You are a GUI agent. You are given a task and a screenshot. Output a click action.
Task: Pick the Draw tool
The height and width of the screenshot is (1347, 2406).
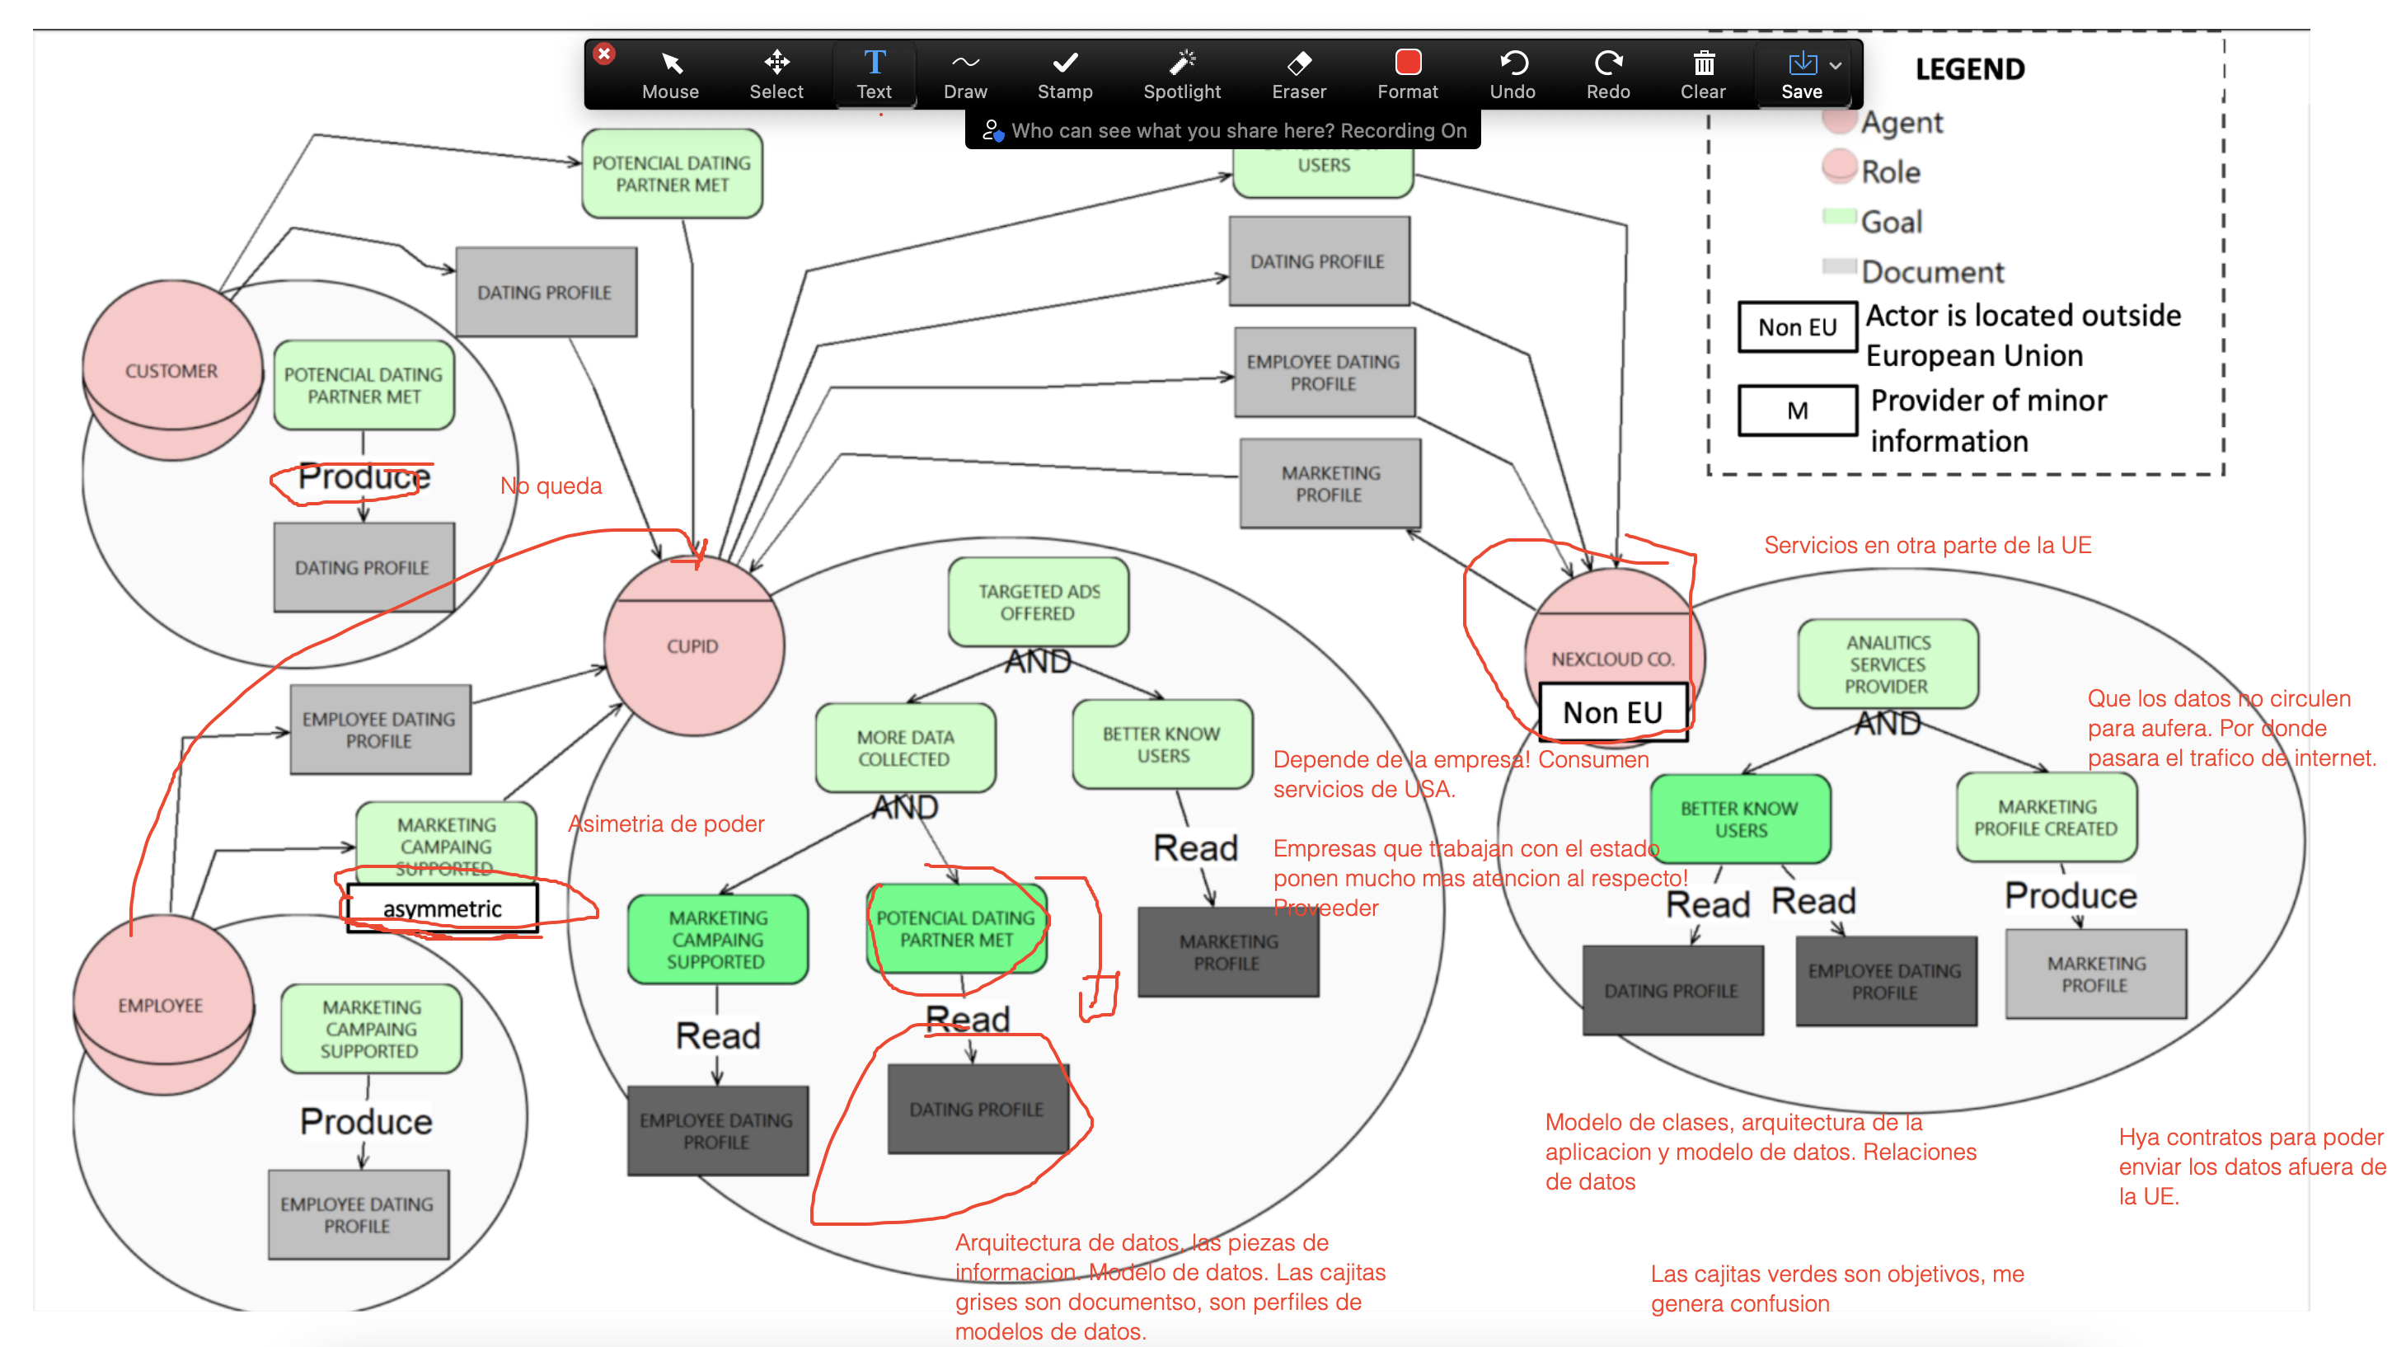[x=965, y=75]
